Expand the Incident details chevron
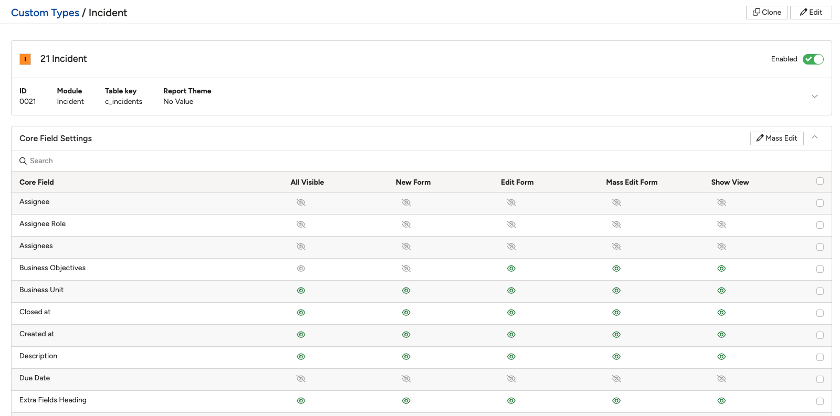This screenshot has width=840, height=416. tap(815, 97)
